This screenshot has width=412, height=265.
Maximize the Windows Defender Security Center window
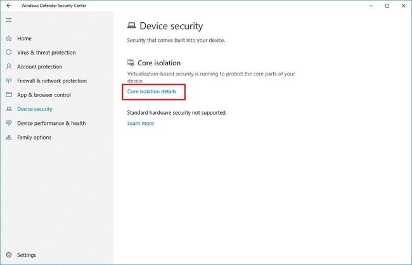387,6
